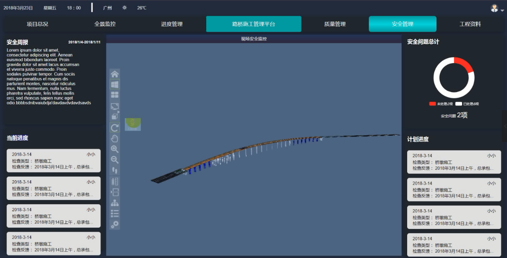Open the 工程资料 tab
507x258 pixels.
(x=470, y=24)
